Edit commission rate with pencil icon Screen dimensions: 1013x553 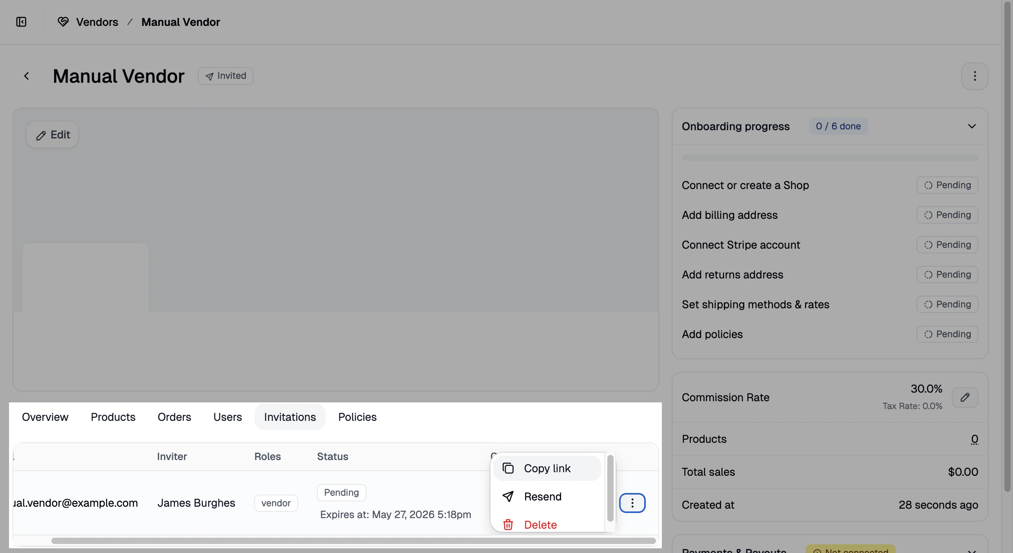click(965, 397)
